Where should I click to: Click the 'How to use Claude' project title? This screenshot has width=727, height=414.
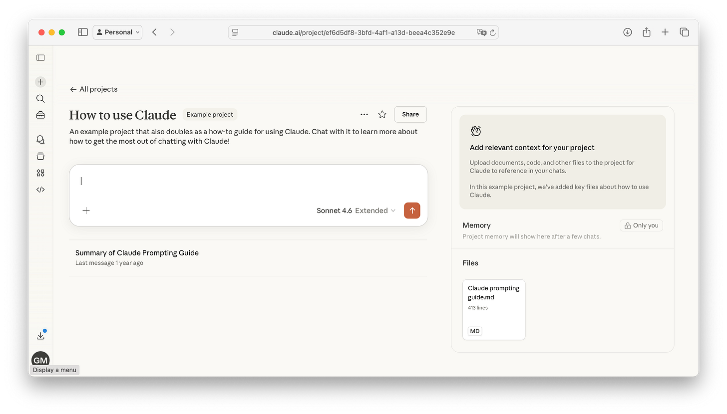coord(123,115)
